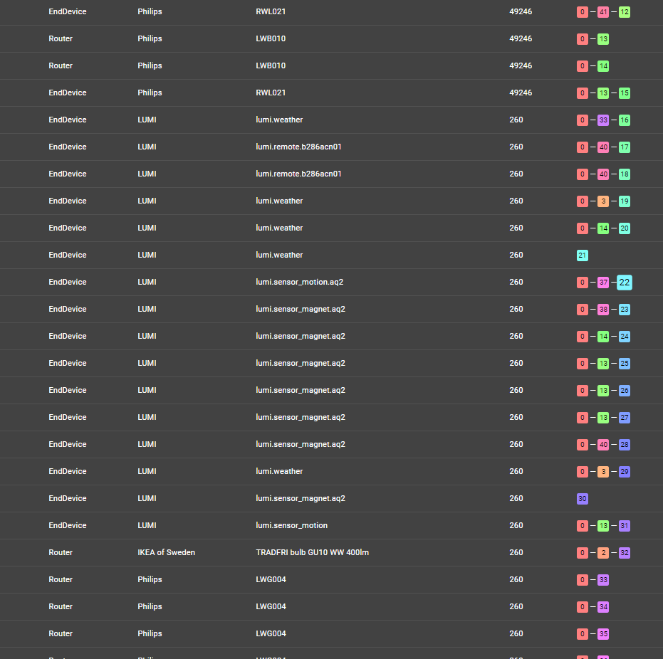663x659 pixels.
Task: Click the badge numbered 18
Action: [x=624, y=174]
